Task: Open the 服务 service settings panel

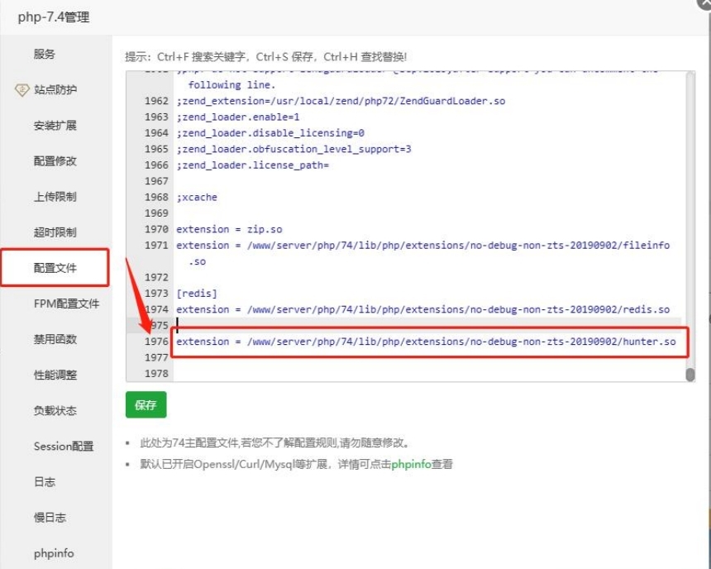Action: click(x=45, y=54)
